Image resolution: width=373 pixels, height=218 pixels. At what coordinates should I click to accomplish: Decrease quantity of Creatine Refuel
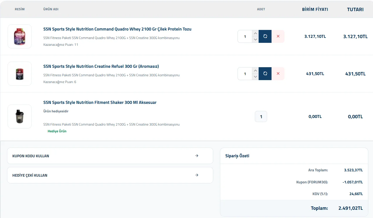tap(255, 77)
